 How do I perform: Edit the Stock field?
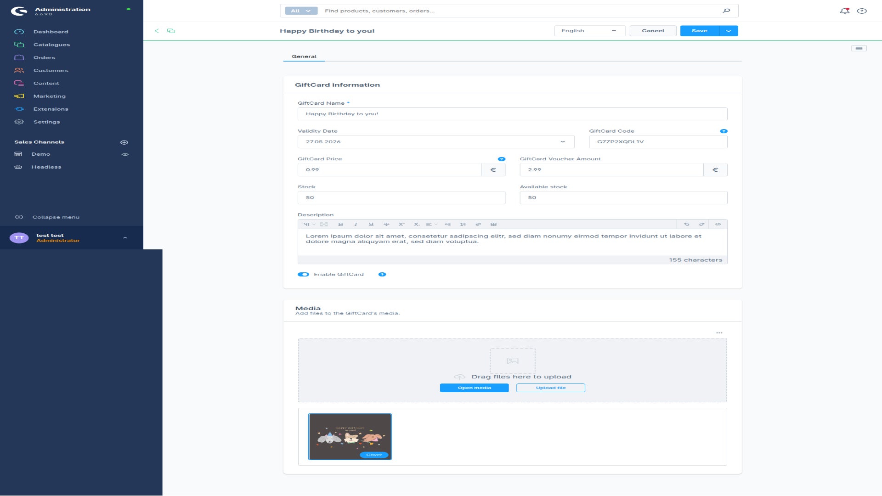click(x=401, y=198)
